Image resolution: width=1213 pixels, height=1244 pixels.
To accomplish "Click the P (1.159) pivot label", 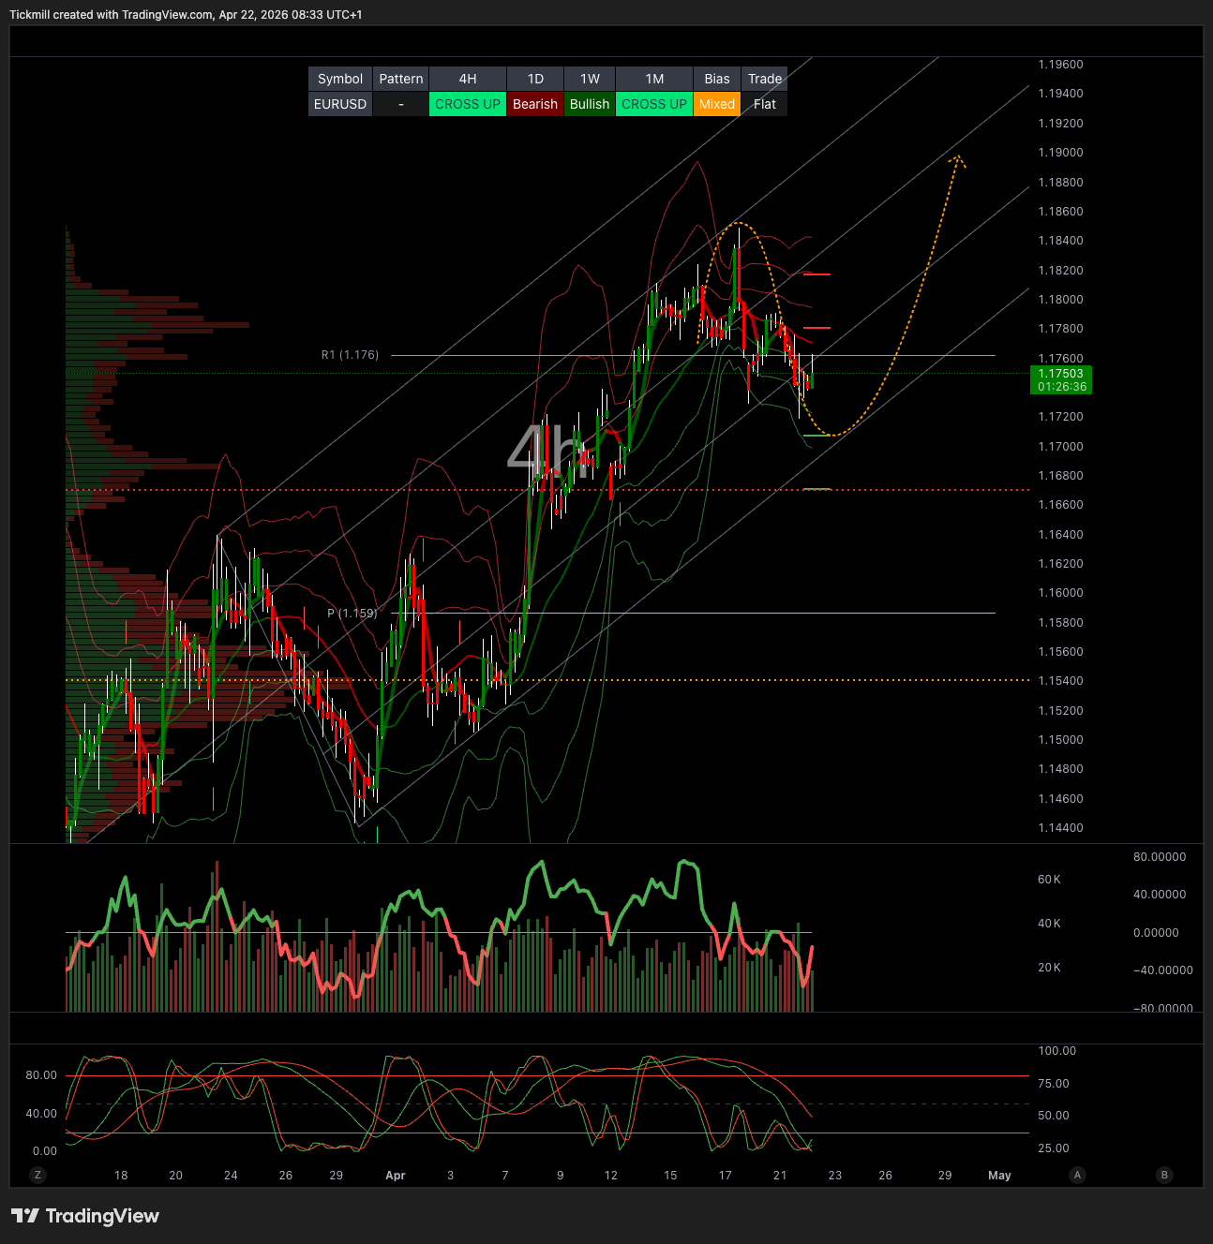I will pyautogui.click(x=352, y=614).
